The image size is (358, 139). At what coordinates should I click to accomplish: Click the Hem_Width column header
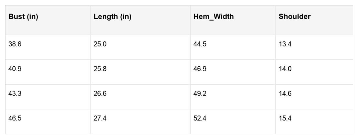pyautogui.click(x=213, y=17)
